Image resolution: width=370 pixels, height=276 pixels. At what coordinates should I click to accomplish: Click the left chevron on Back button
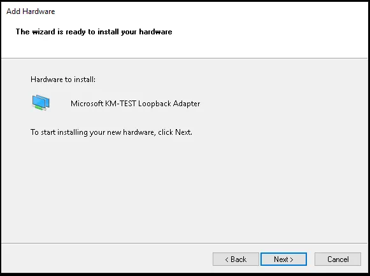(x=227, y=259)
